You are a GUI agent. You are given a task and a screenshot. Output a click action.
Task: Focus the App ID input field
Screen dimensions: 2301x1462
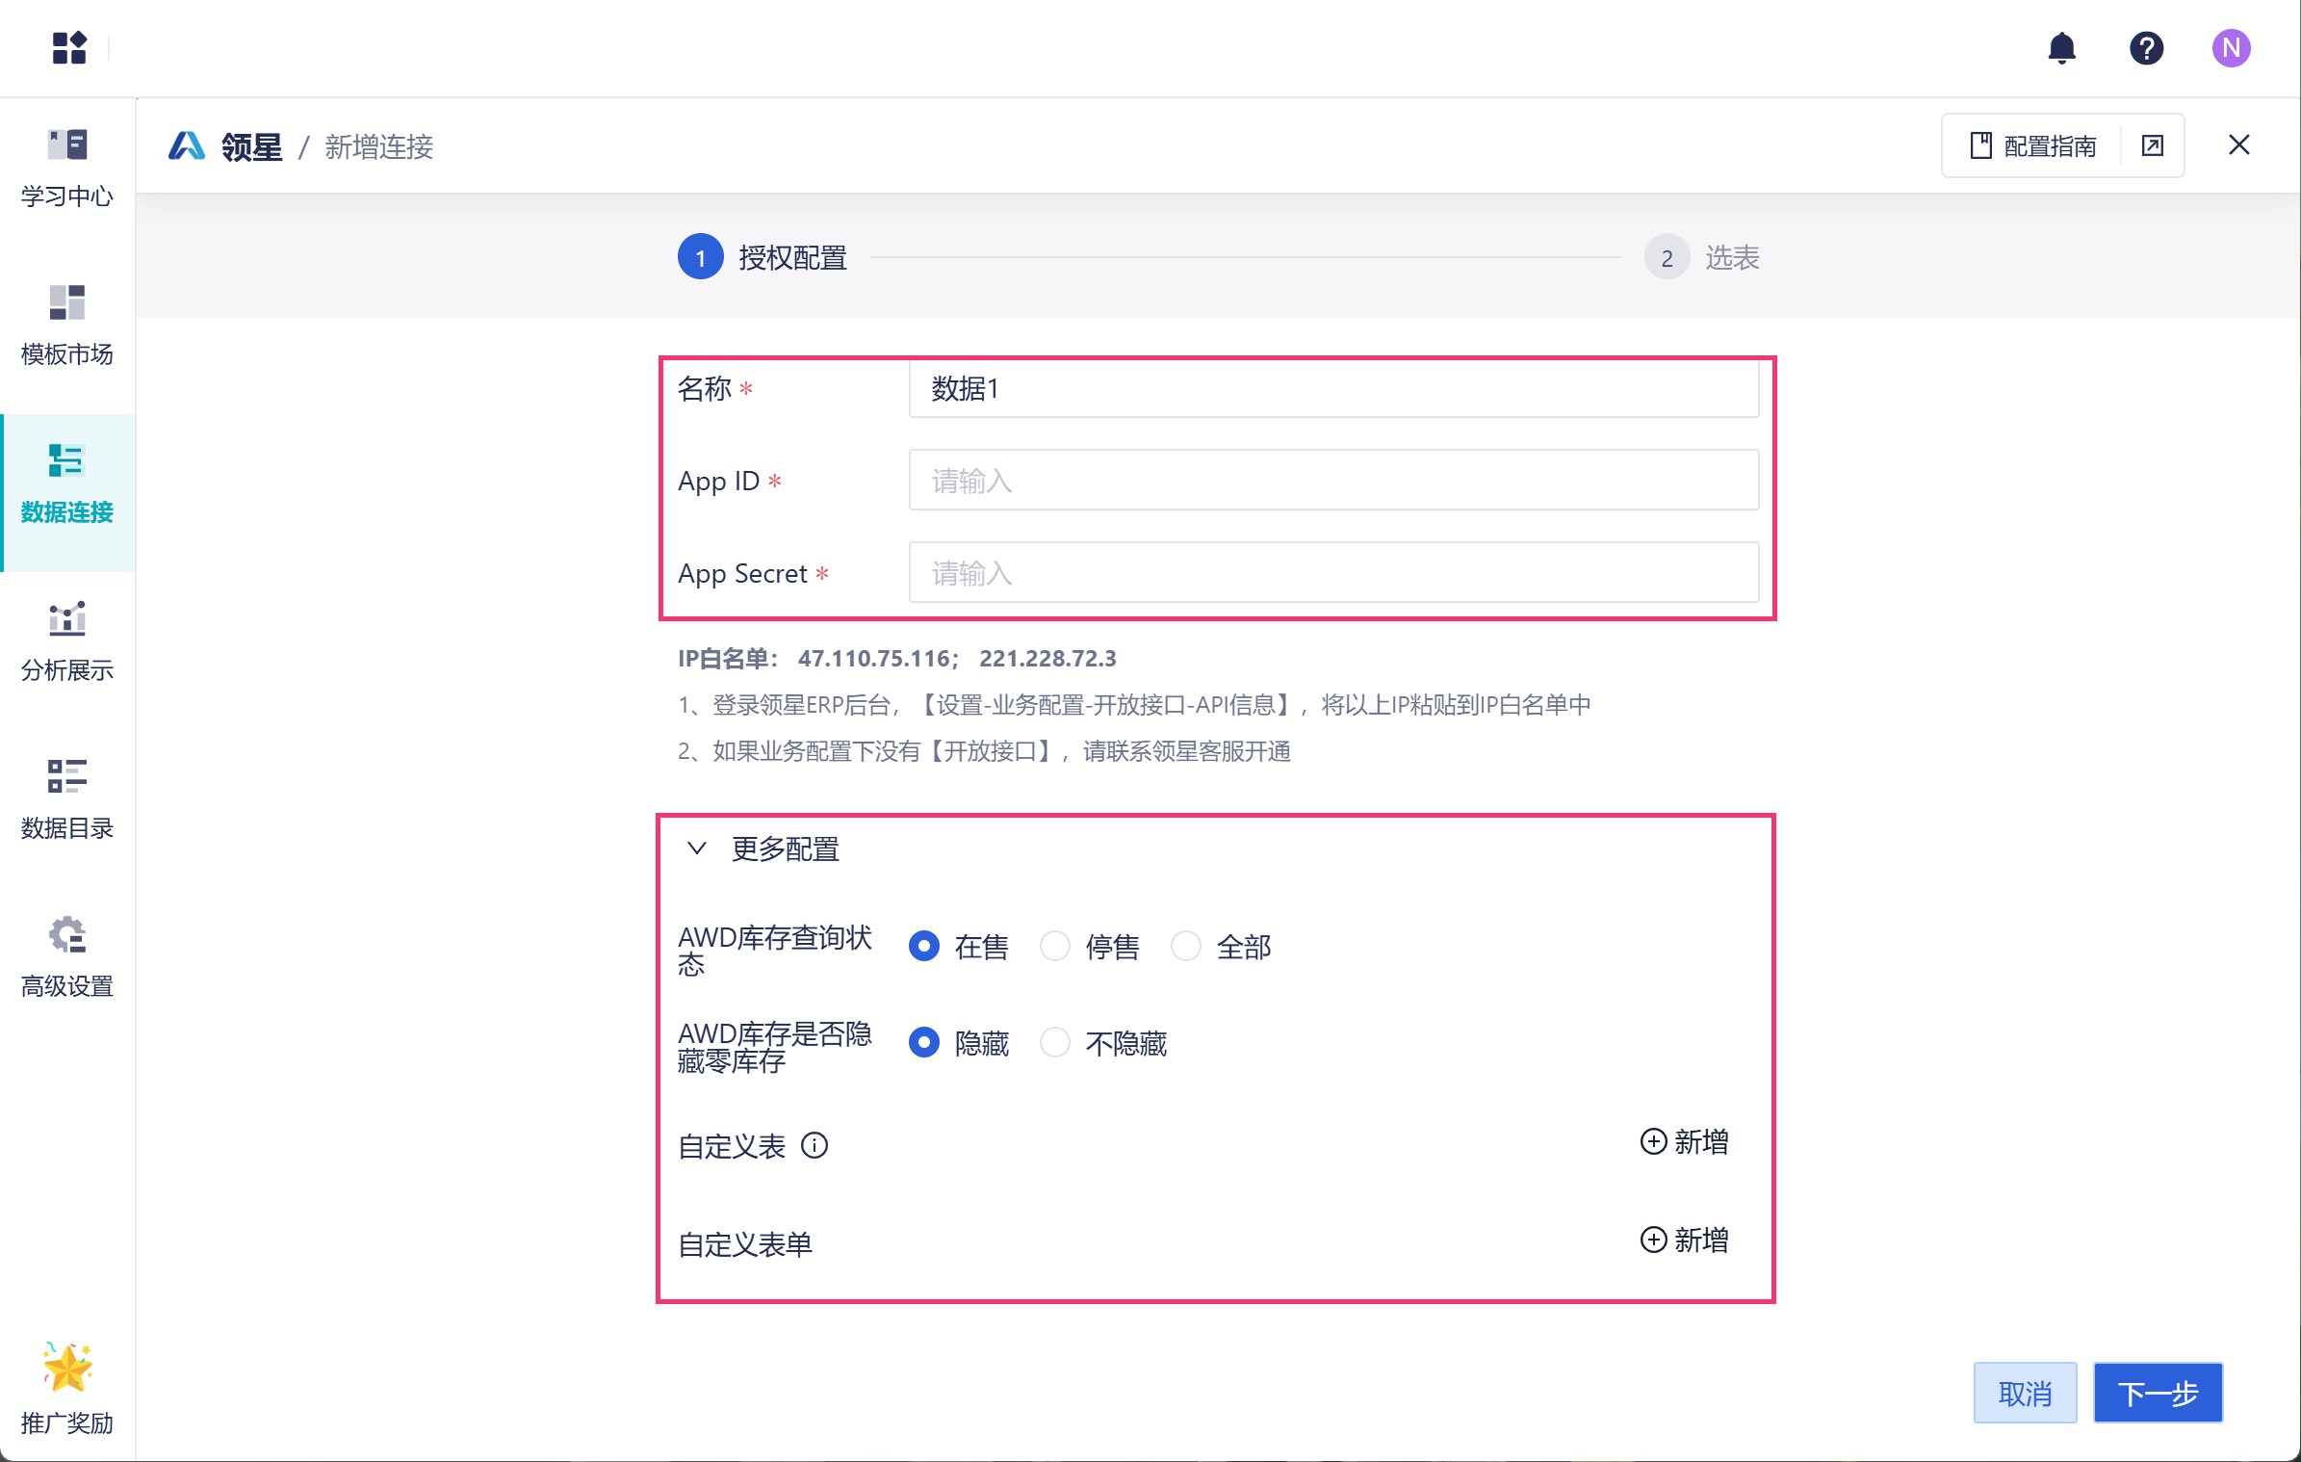tap(1332, 480)
